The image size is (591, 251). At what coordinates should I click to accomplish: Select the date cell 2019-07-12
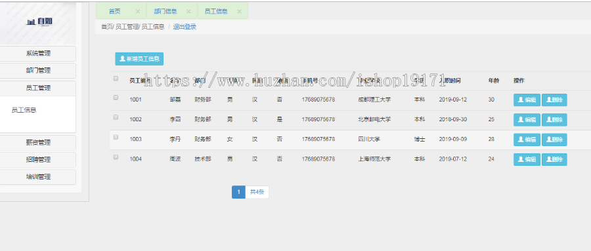[x=453, y=159]
